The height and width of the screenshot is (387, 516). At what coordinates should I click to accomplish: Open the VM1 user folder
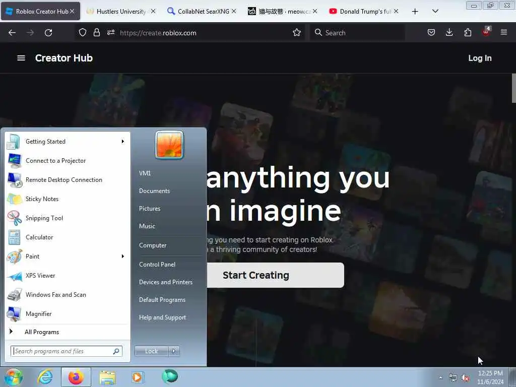click(x=145, y=173)
